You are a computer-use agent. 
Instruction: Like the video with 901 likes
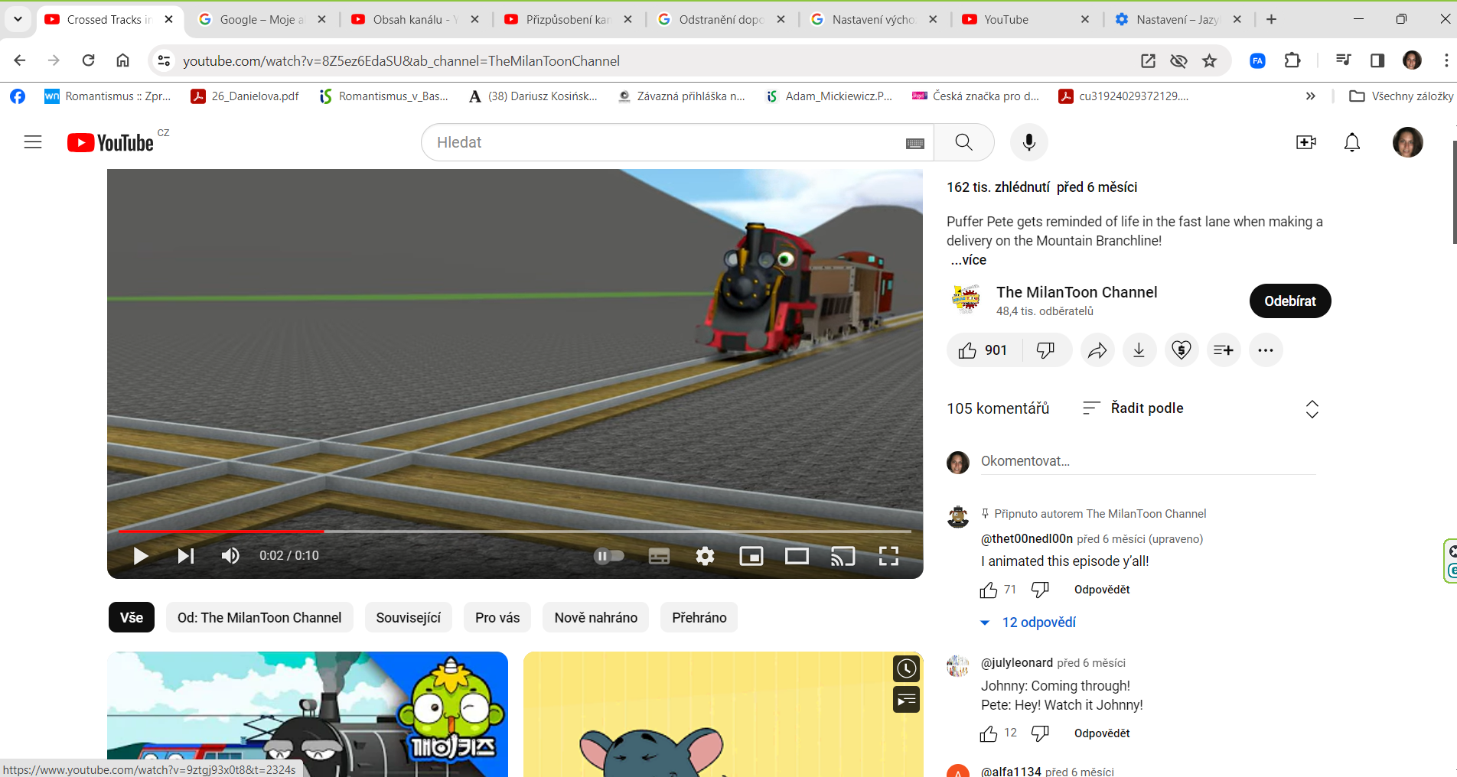(x=983, y=350)
